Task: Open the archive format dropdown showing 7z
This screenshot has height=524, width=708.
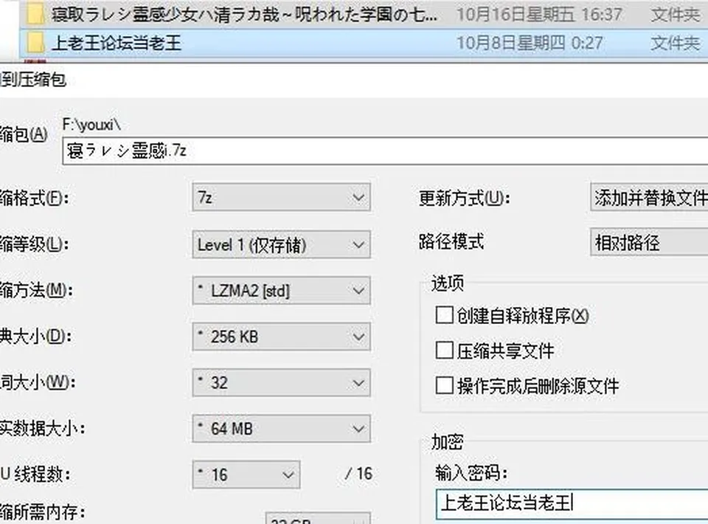Action: pyautogui.click(x=281, y=197)
